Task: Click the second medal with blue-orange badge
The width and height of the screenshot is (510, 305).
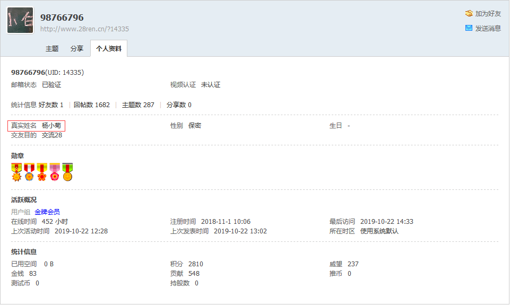Action: [x=29, y=172]
